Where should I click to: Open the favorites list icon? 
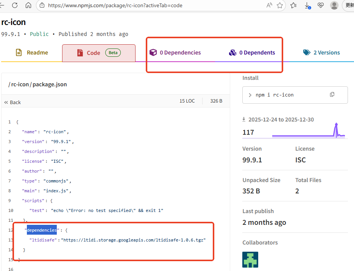coord(293,5)
